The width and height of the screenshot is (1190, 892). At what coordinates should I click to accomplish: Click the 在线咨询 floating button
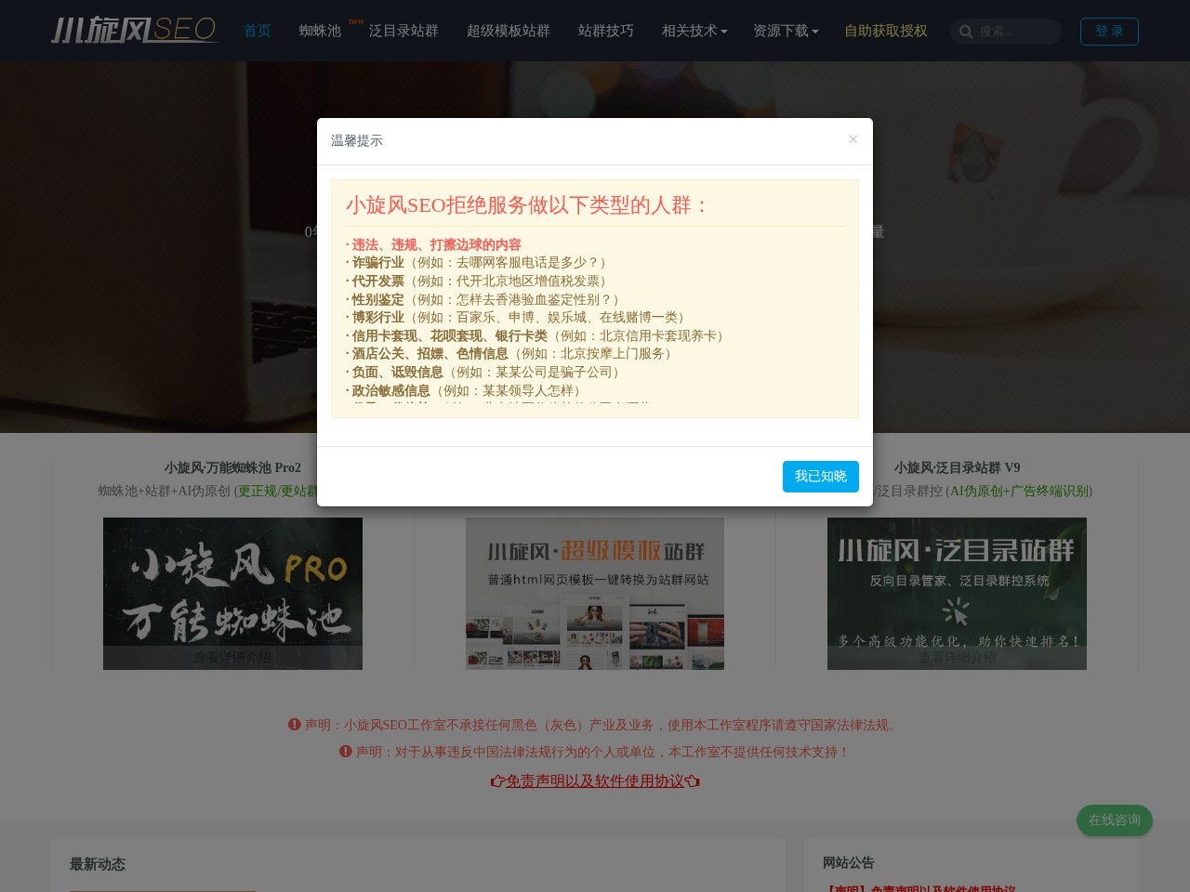(1114, 820)
